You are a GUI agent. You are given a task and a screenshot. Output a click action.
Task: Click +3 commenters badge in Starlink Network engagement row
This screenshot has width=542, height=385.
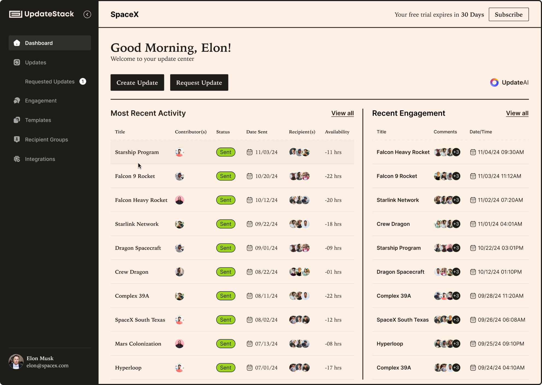pyautogui.click(x=456, y=200)
